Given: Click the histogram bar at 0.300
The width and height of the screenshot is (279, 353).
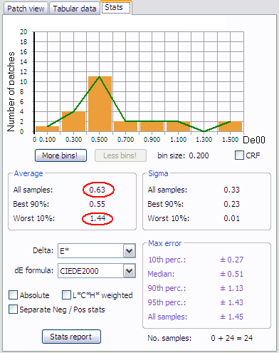Looking at the screenshot, I should pos(73,121).
